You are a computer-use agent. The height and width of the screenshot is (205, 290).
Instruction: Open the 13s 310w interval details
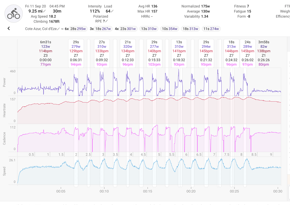149,29
